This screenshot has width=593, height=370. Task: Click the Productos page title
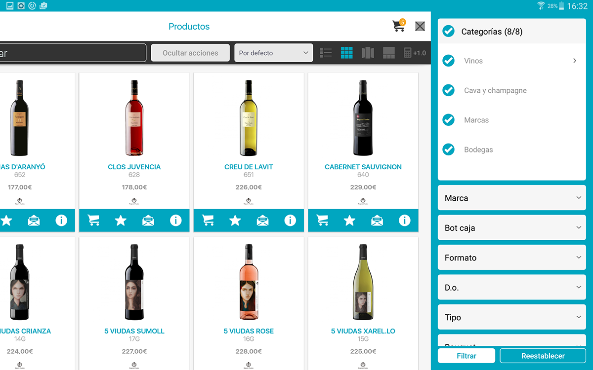pyautogui.click(x=189, y=27)
